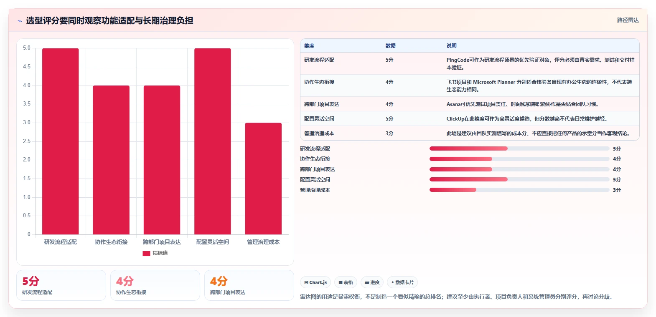Click the 管理治理成本 x-axis label
This screenshot has height=317, width=656.
(263, 242)
